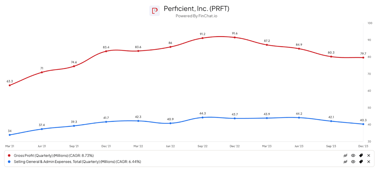Remove the Gross Profit series with its X icon

coord(368,155)
